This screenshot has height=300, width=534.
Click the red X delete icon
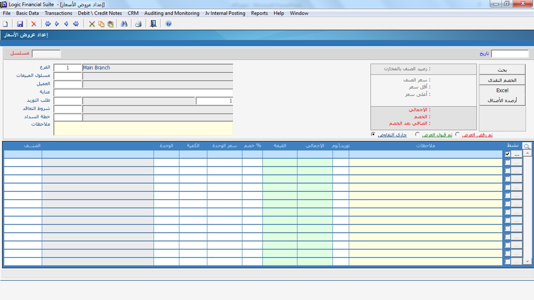(x=34, y=24)
